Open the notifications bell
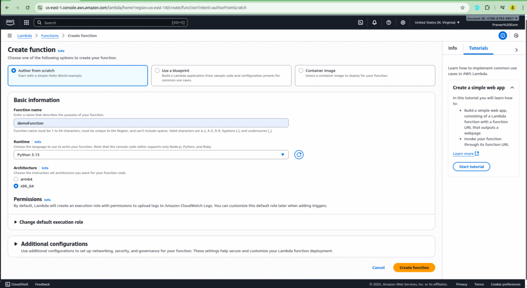 375,23
